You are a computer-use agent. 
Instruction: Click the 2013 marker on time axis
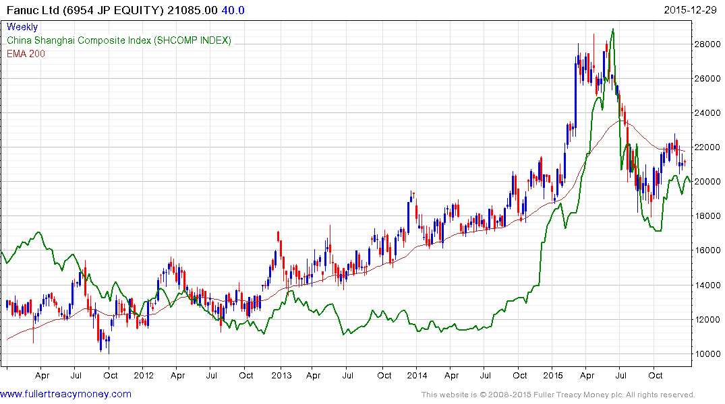(x=281, y=375)
